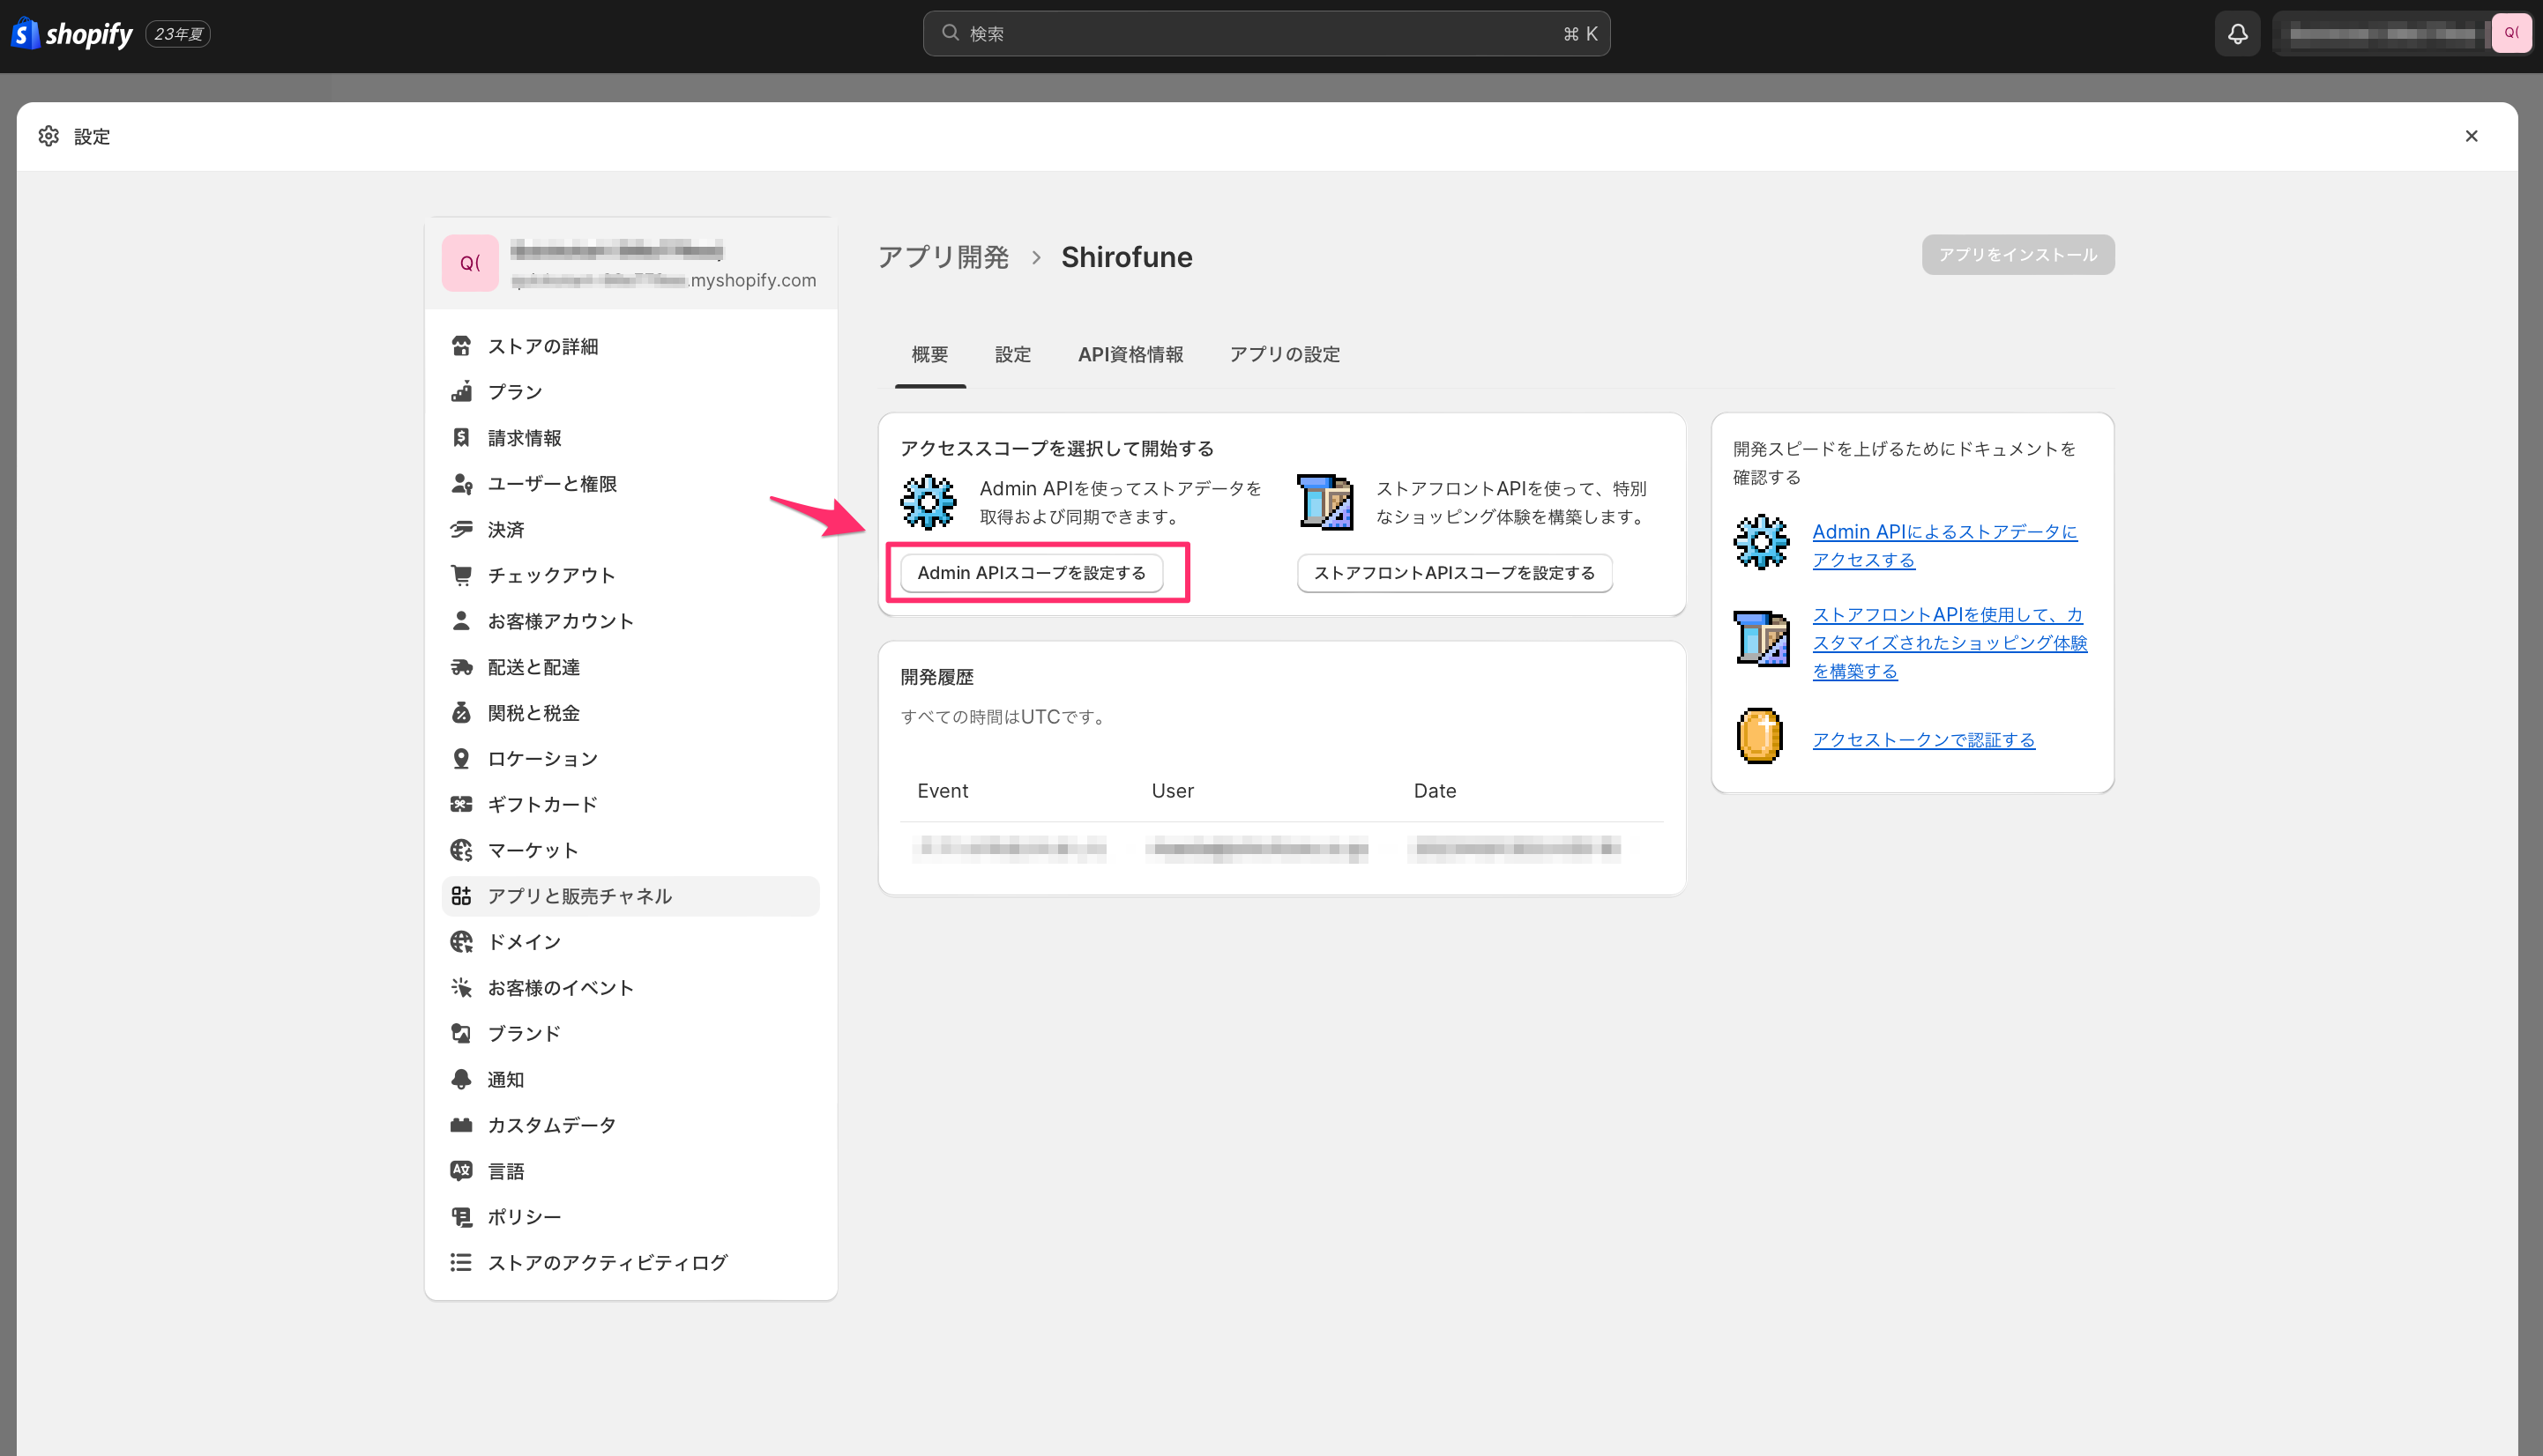
Task: Click Admin APIスコープを設定する button
Action: (1032, 573)
